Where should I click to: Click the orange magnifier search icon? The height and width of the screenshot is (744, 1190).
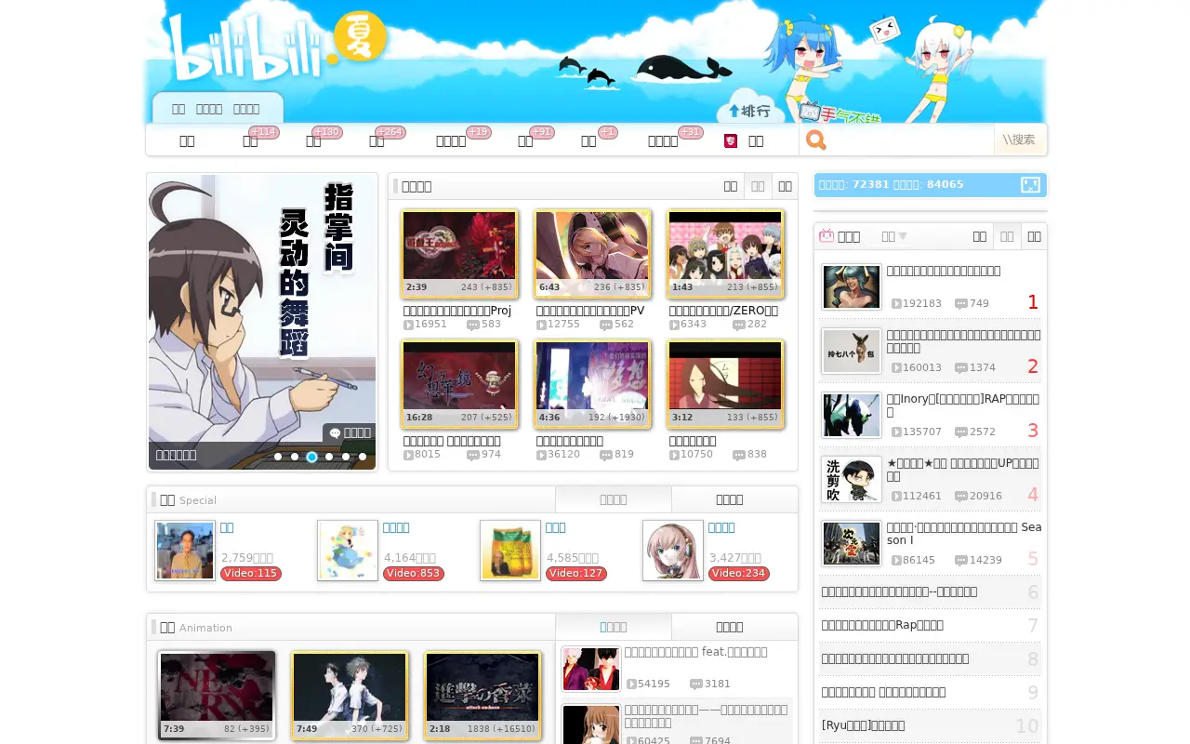(816, 140)
